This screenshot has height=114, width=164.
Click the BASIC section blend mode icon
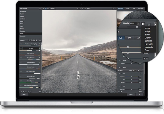click(x=138, y=70)
